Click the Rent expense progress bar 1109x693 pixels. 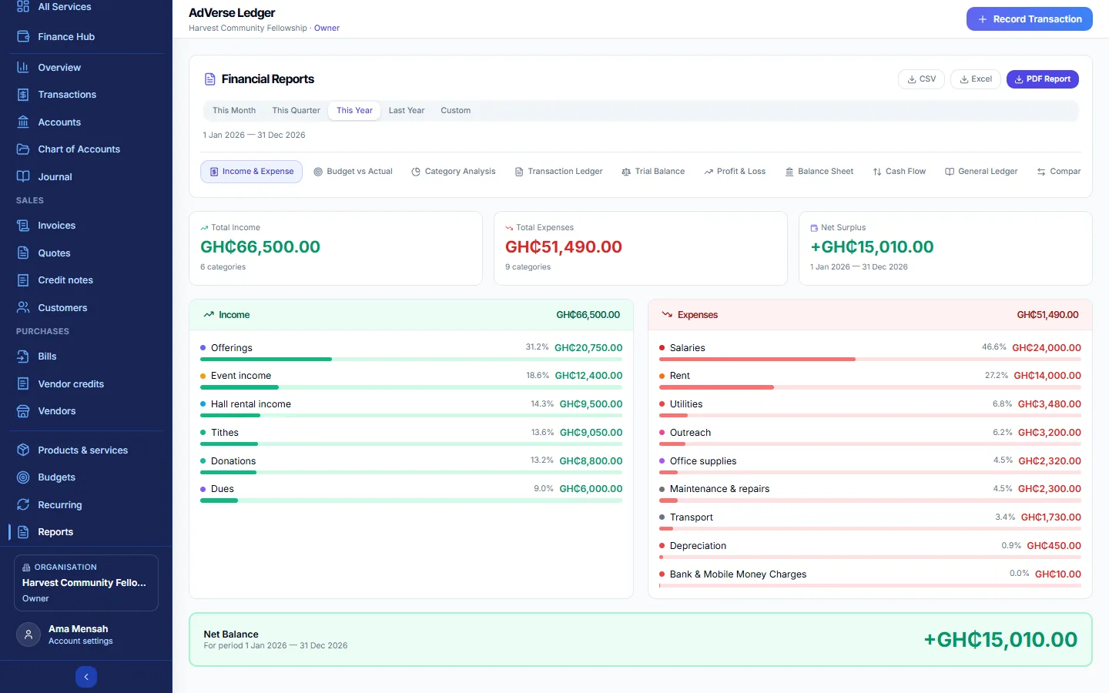click(x=870, y=387)
